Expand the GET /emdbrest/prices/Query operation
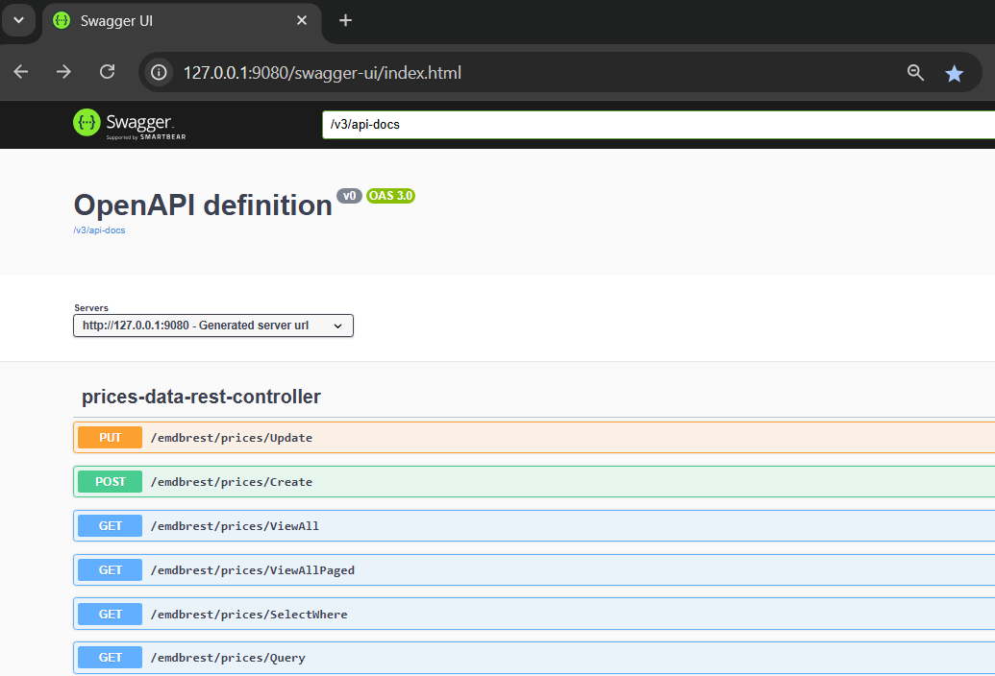 click(534, 658)
